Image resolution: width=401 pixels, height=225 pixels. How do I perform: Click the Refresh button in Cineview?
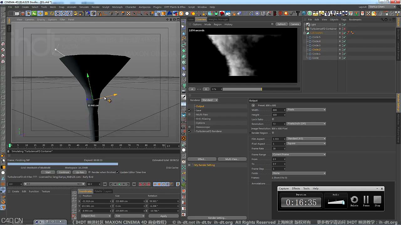281,24
